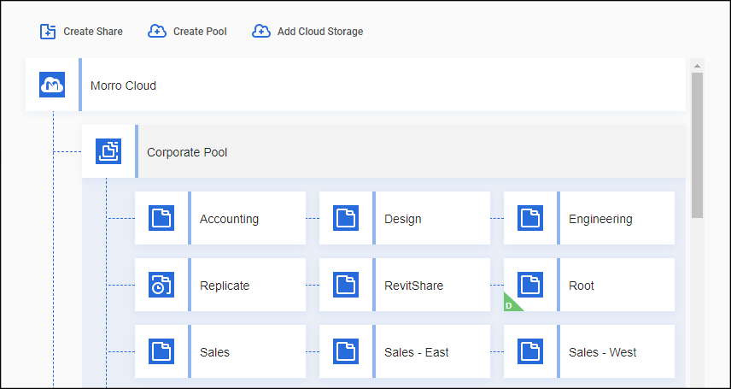Click the Add Cloud Storage label

click(x=320, y=32)
